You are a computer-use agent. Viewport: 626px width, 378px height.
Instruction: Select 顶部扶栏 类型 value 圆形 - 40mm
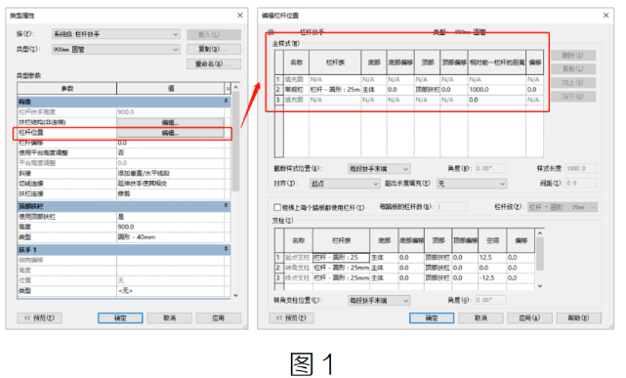[x=171, y=237]
